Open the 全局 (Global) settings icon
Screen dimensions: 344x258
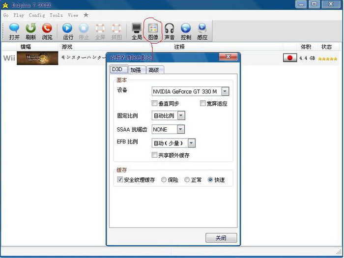(x=137, y=31)
